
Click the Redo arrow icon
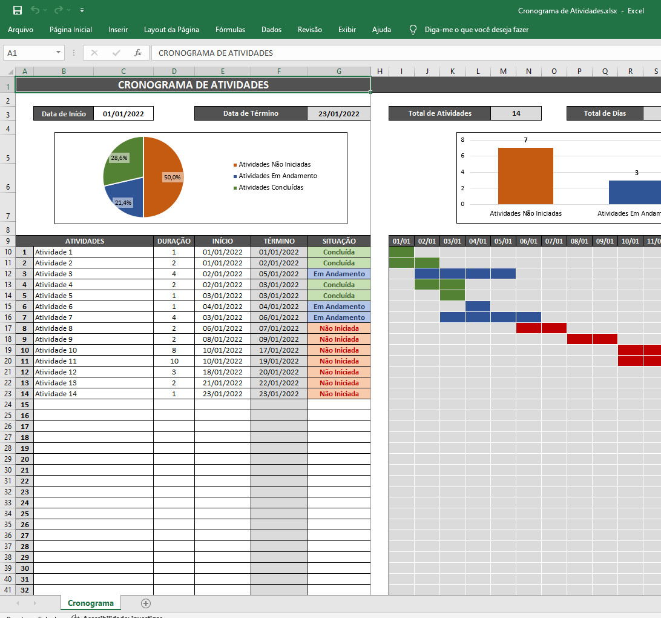[x=59, y=10]
